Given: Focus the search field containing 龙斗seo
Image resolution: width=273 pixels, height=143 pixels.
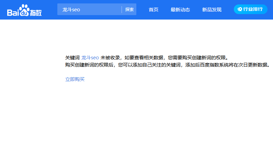Looking at the screenshot, I should 89,9.
